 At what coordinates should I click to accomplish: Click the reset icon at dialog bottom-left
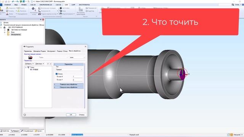tap(25, 115)
